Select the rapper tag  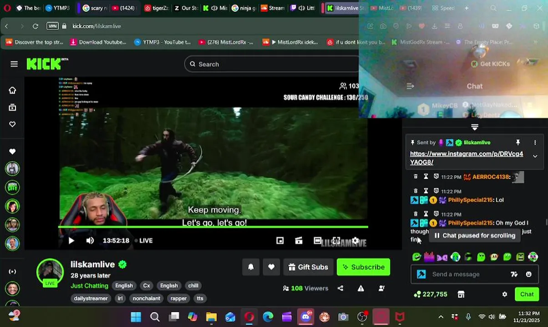(178, 298)
